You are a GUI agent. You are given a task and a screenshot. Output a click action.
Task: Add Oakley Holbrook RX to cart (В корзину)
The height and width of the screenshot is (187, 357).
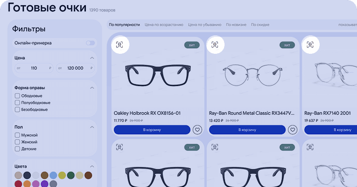[x=152, y=130]
